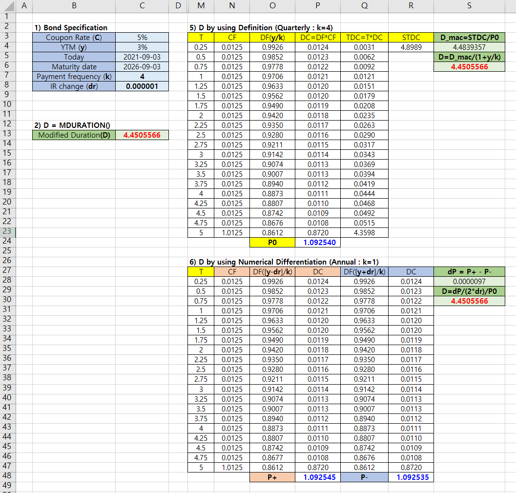Select the P- value 1.092535
Viewport: 516px width, 493px height.
tap(411, 477)
